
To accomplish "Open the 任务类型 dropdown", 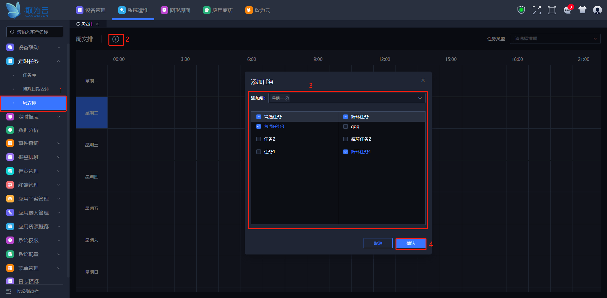I will (555, 39).
